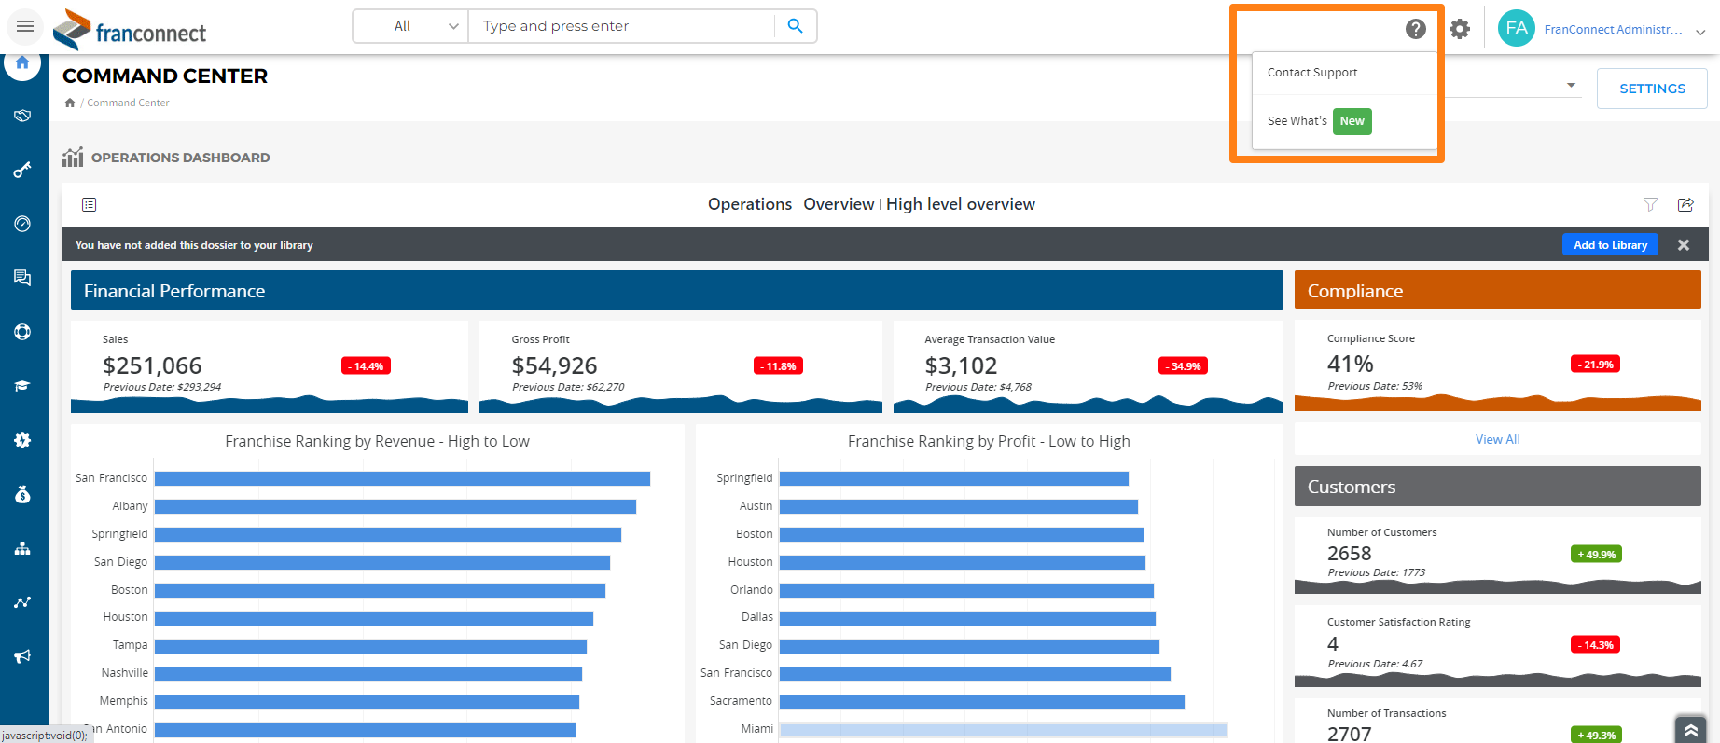Open the handshake module in sidebar
This screenshot has width=1720, height=743.
[22, 116]
